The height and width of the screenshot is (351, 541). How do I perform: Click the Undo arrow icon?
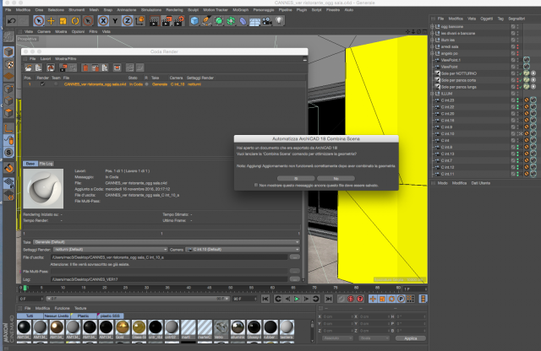(11, 21)
